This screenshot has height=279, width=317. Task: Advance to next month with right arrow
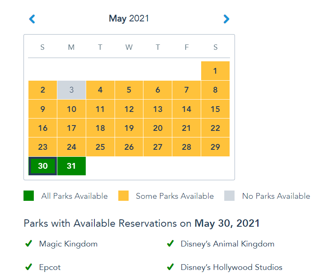(226, 19)
